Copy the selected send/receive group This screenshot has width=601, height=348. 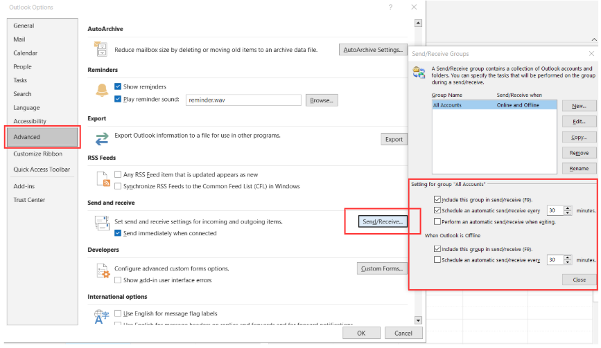(579, 137)
